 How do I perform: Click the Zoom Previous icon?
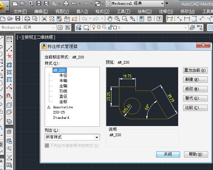tap(132, 19)
